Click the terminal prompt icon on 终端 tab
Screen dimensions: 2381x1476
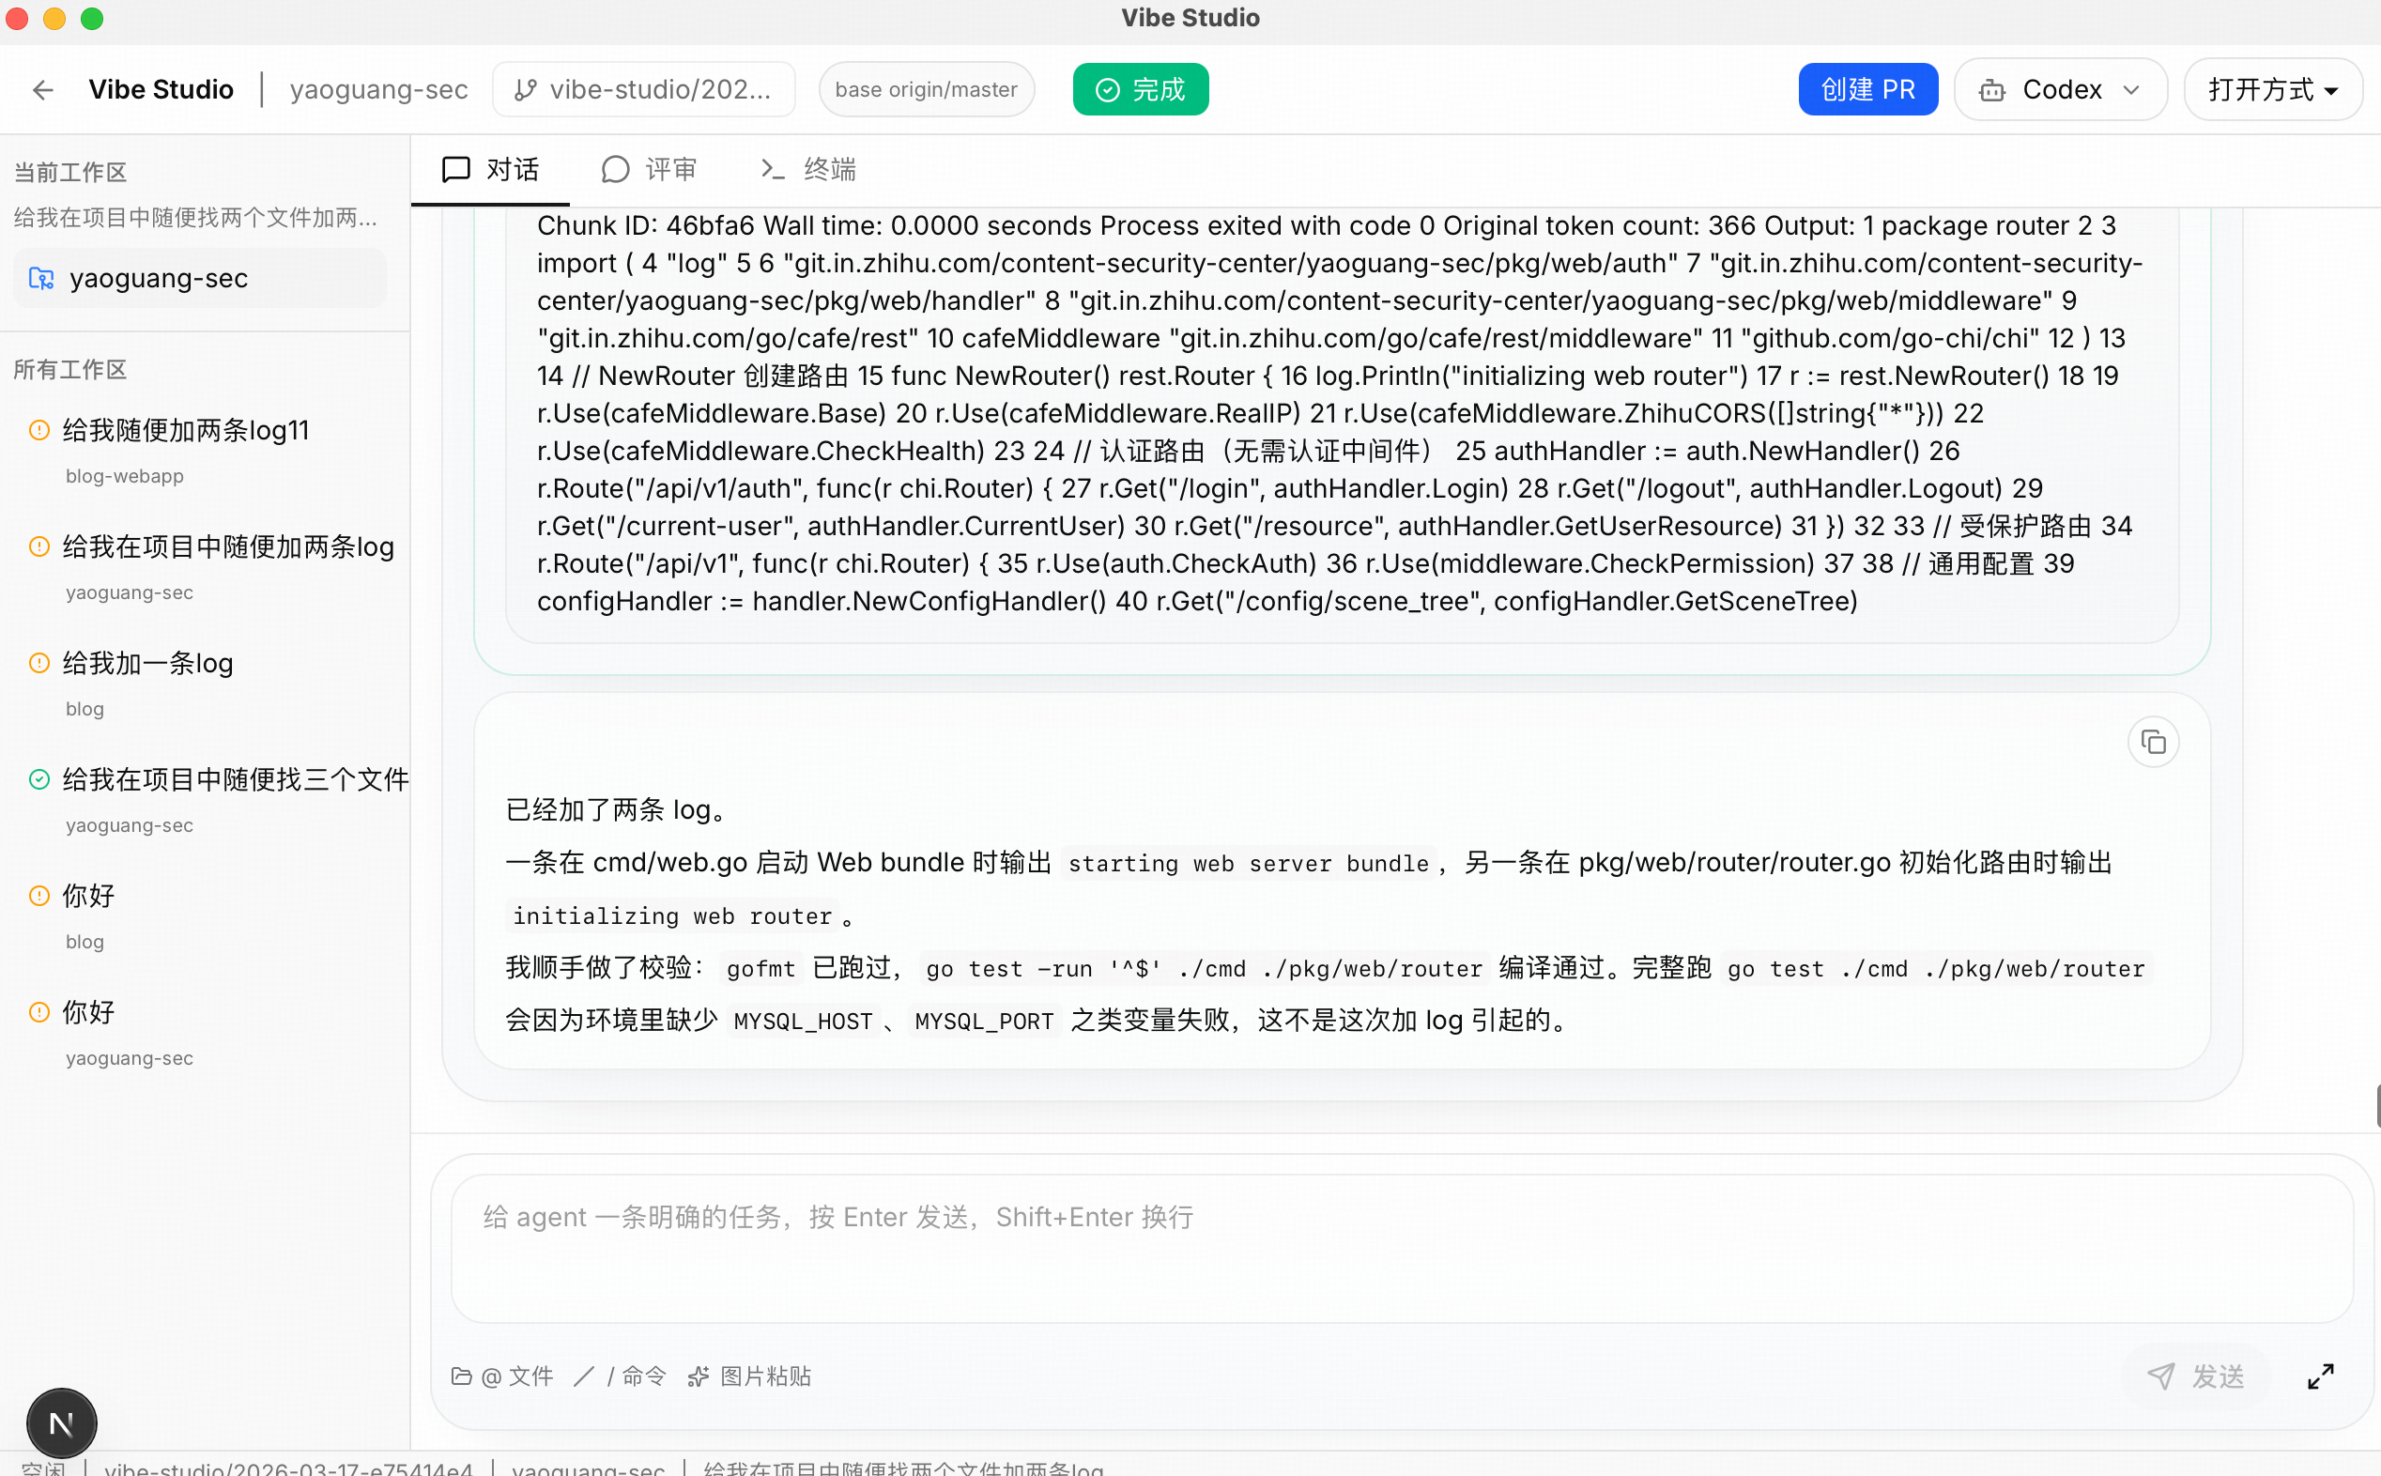point(773,170)
